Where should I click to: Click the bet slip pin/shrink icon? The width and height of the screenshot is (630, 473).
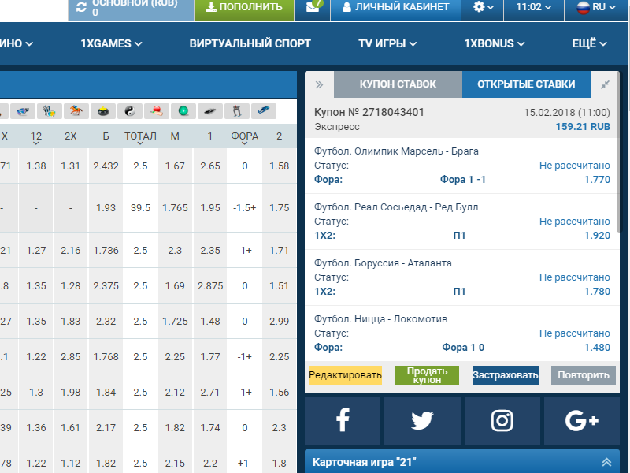(x=605, y=84)
